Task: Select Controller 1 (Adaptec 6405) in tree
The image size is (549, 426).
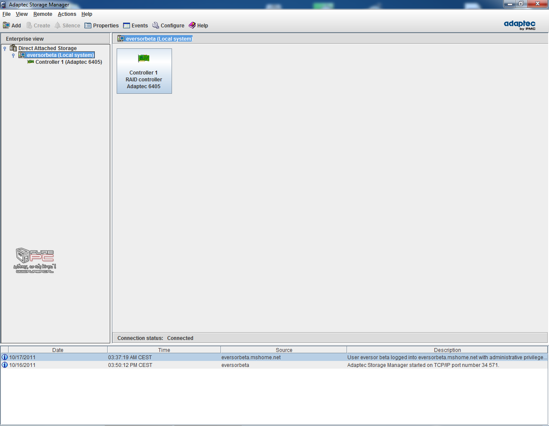Action: (69, 62)
